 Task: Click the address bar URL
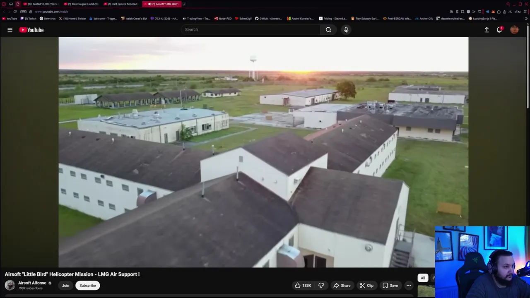coord(51,12)
